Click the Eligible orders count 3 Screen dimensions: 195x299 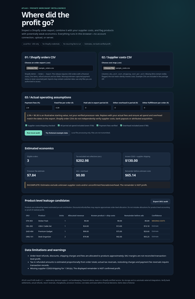pyautogui.click(x=28, y=161)
